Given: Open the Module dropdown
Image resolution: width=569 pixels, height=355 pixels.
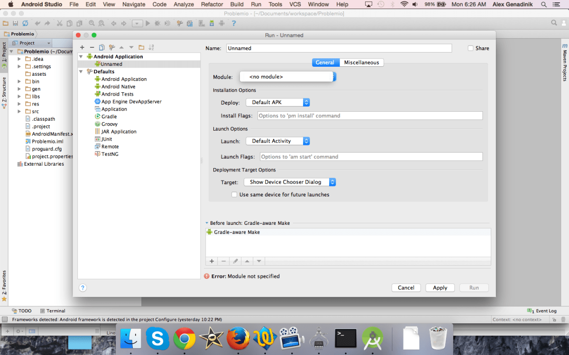Looking at the screenshot, I should click(x=288, y=77).
